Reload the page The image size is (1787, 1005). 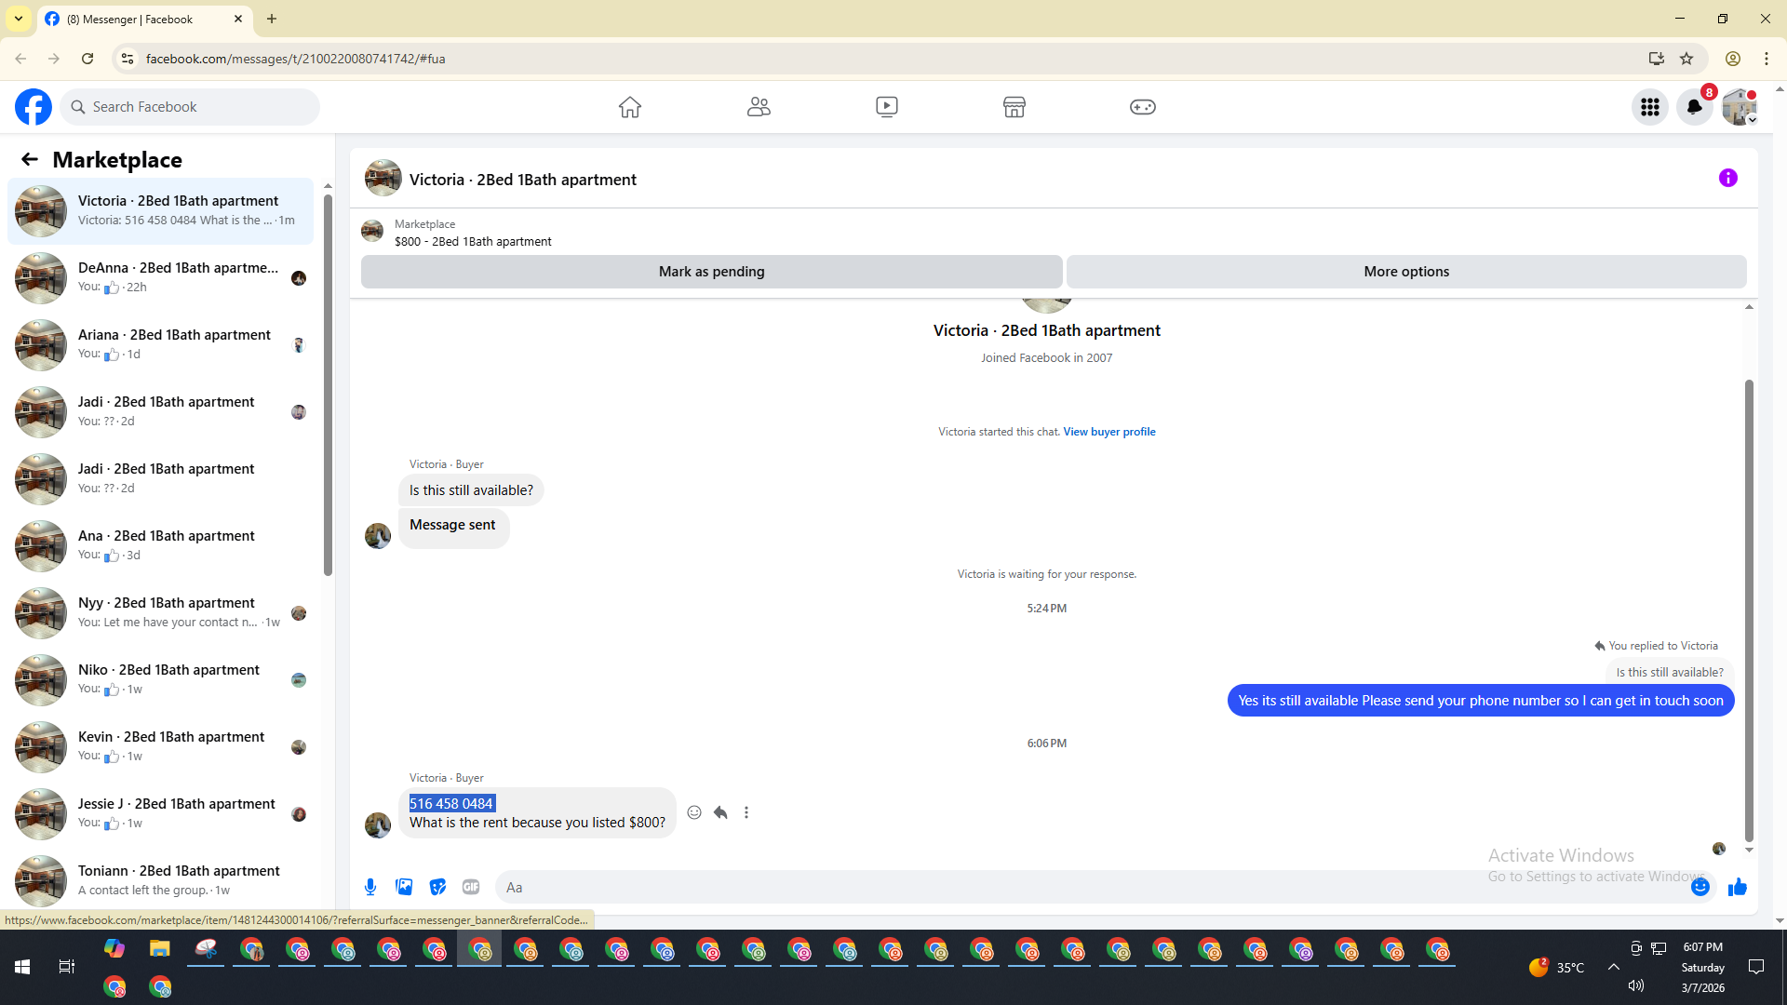pyautogui.click(x=87, y=59)
